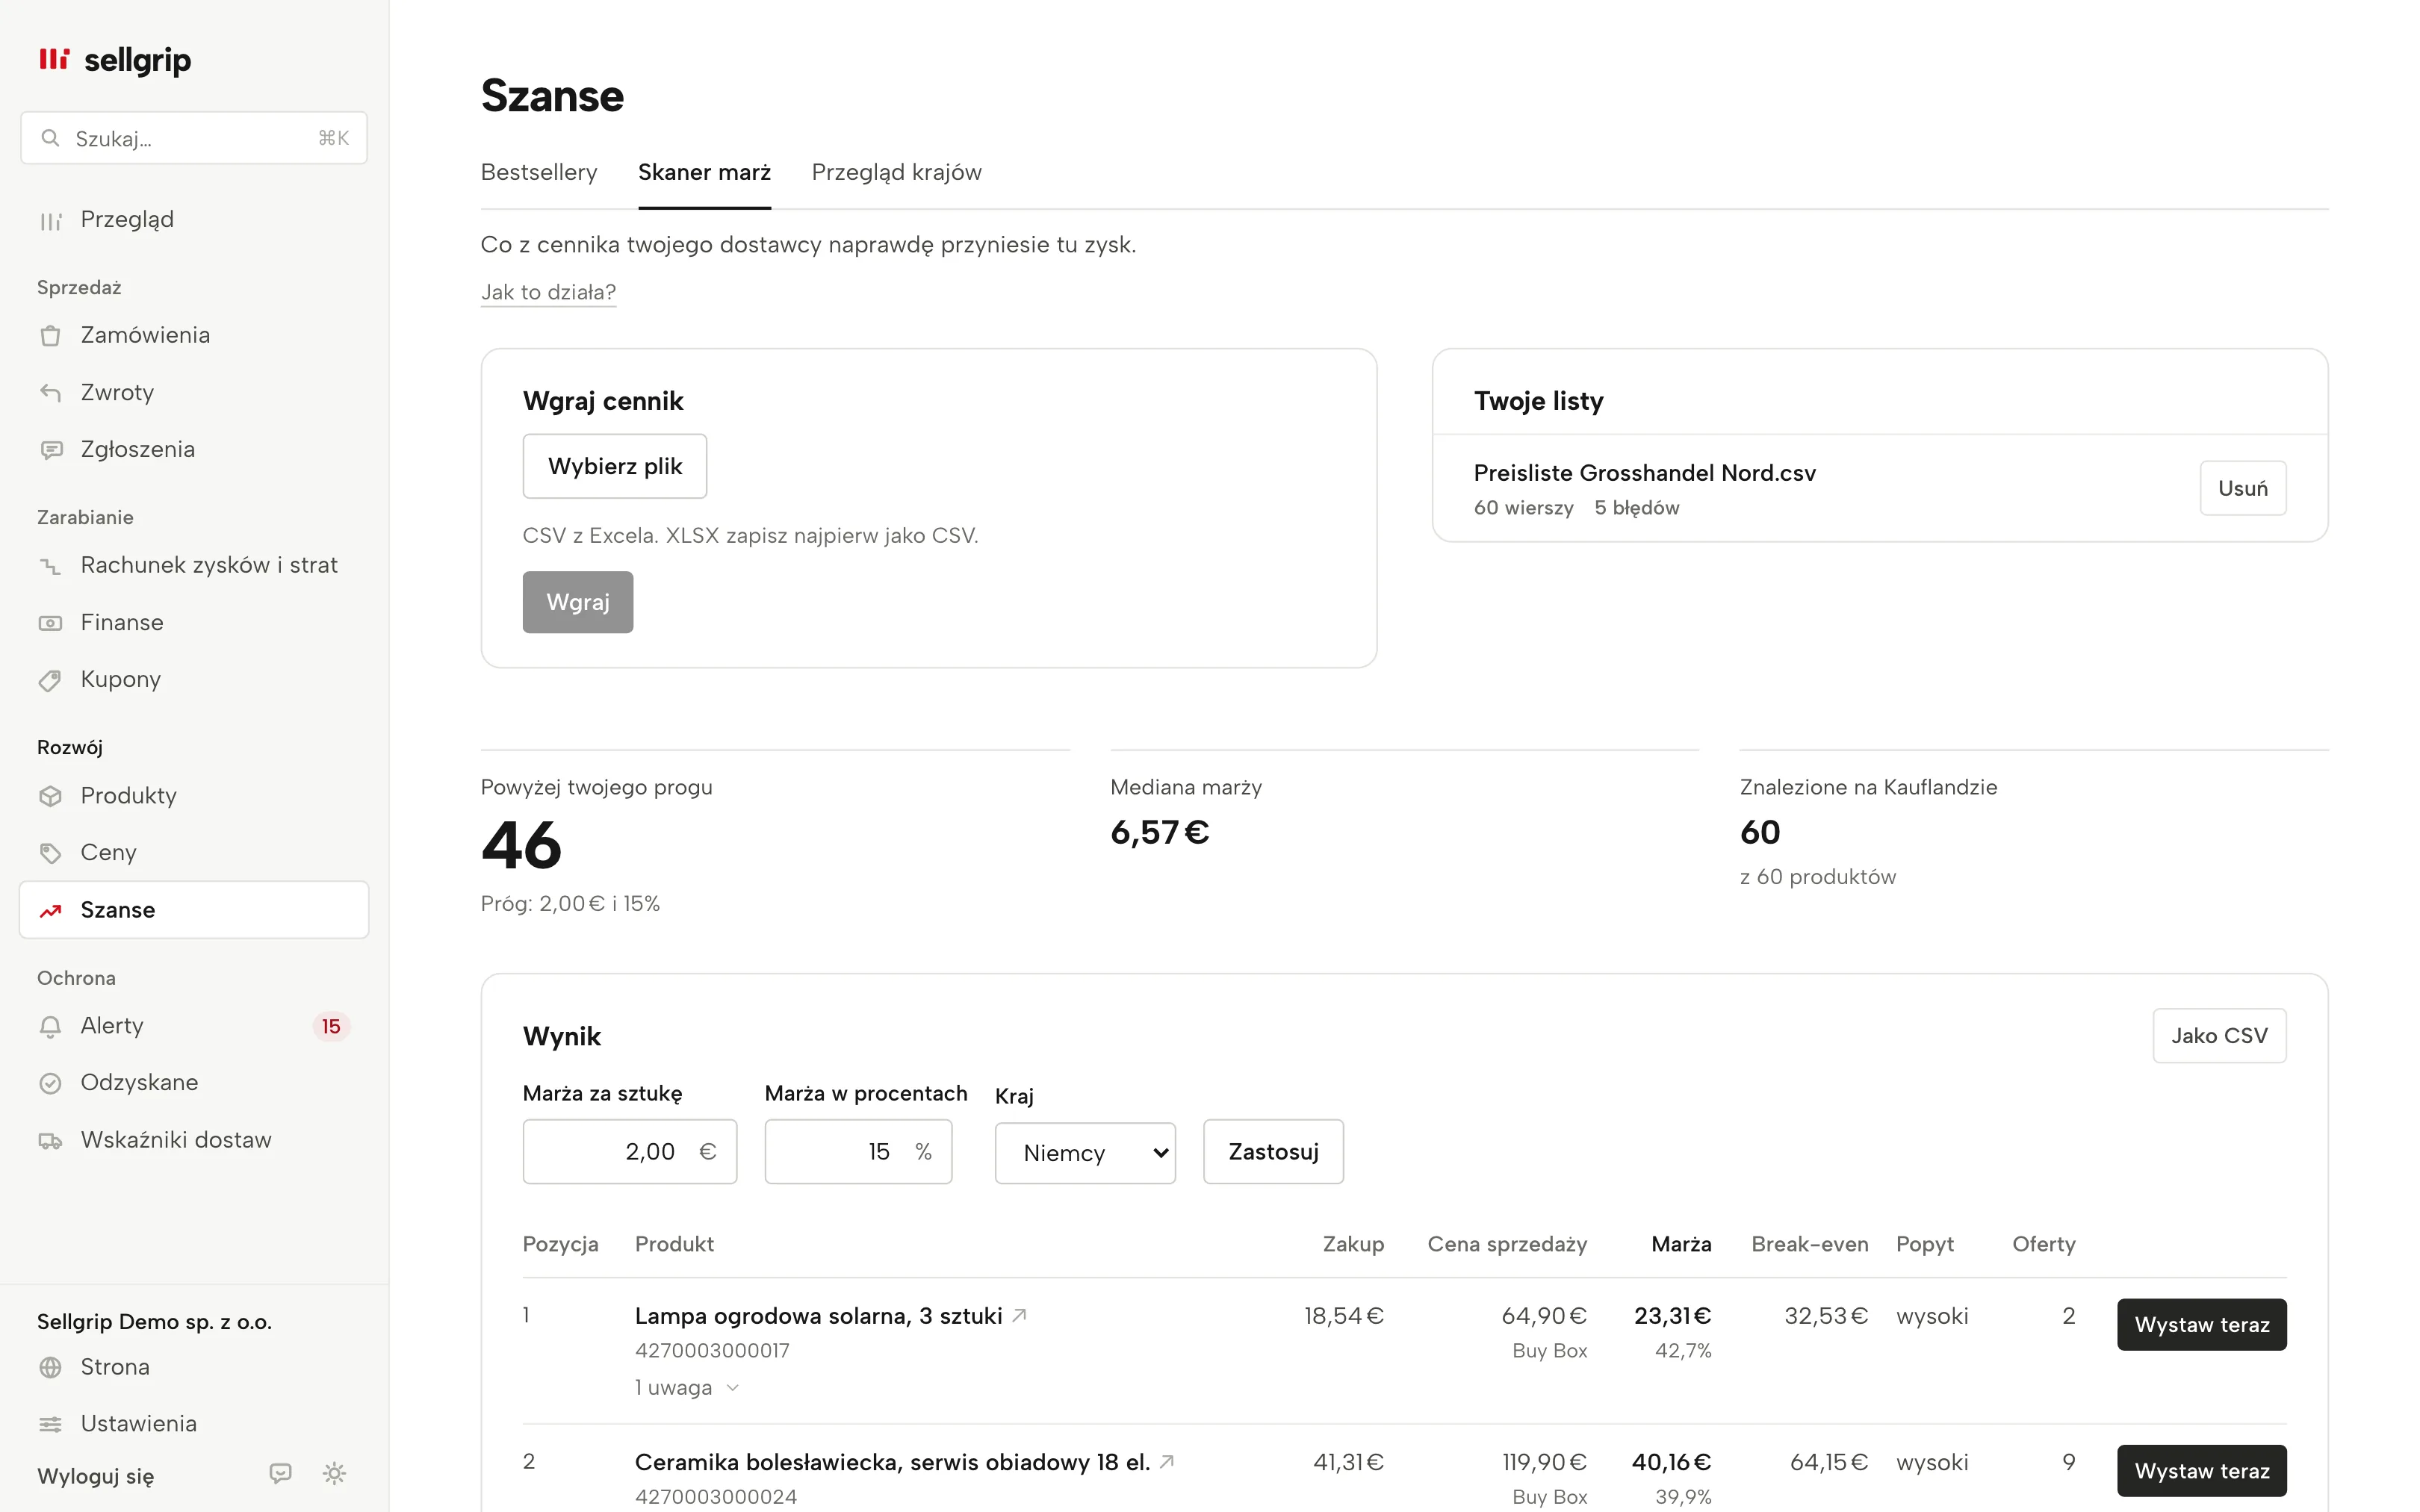Screen dimensions: 2420x1512
Task: Click the Odzyskane check circle icon
Action: [50, 1083]
